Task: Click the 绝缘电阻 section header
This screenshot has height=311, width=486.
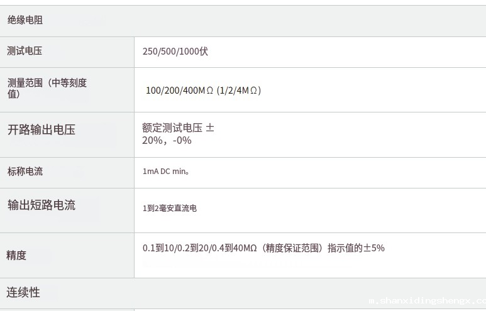Action: click(x=25, y=21)
